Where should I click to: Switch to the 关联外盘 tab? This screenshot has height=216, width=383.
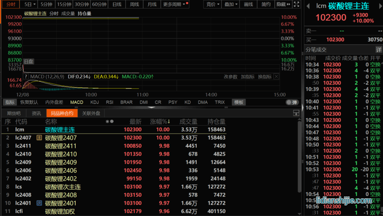point(91,114)
